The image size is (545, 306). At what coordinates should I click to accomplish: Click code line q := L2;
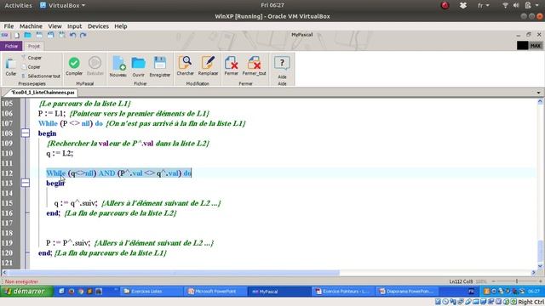(x=60, y=153)
